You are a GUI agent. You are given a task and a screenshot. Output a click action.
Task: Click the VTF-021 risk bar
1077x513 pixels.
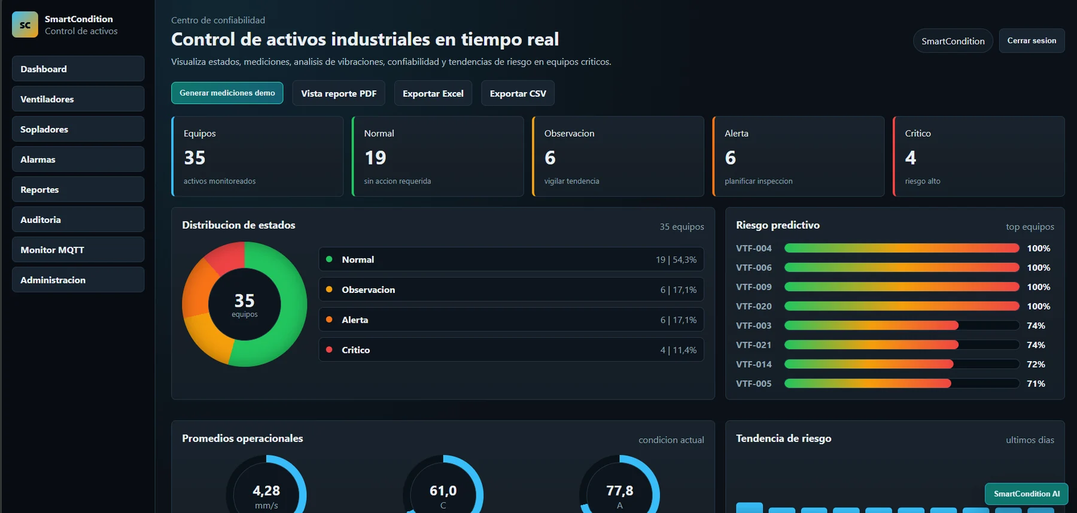(902, 344)
